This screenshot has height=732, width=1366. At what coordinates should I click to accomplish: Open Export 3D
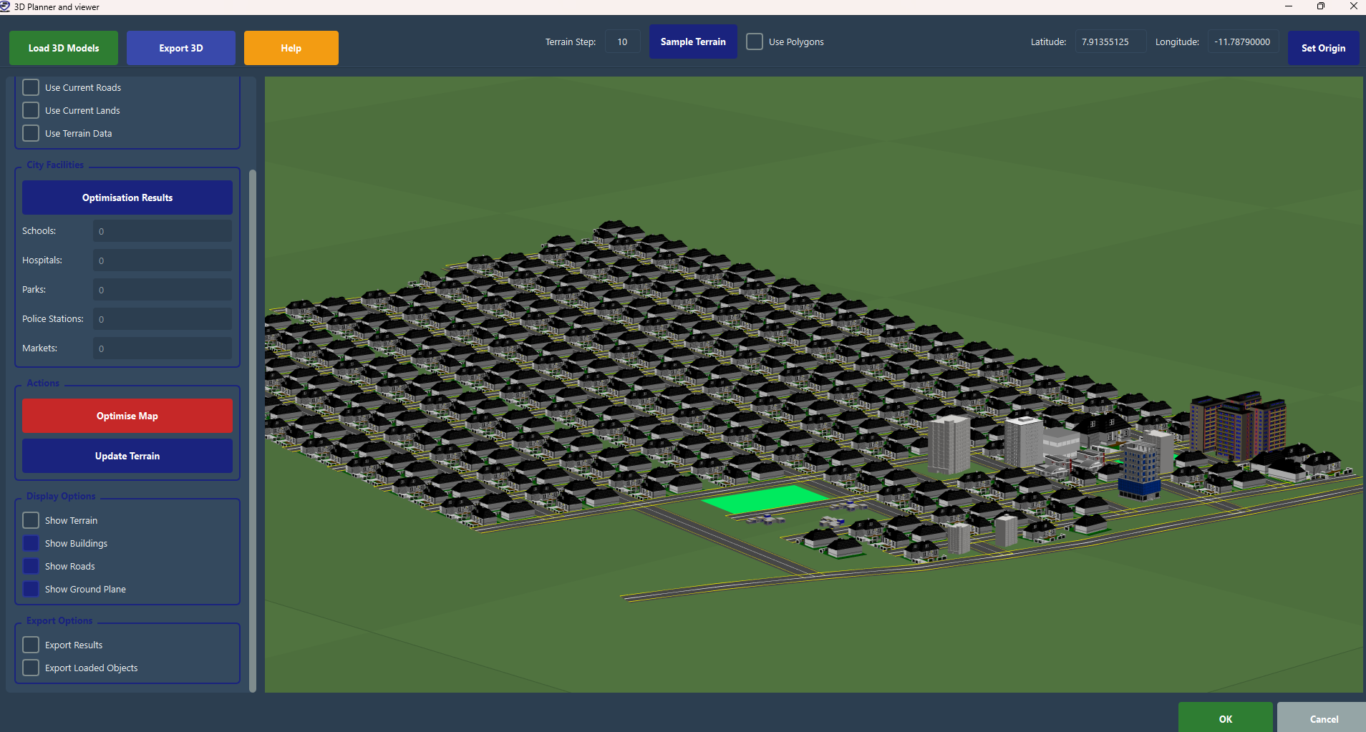pos(181,48)
